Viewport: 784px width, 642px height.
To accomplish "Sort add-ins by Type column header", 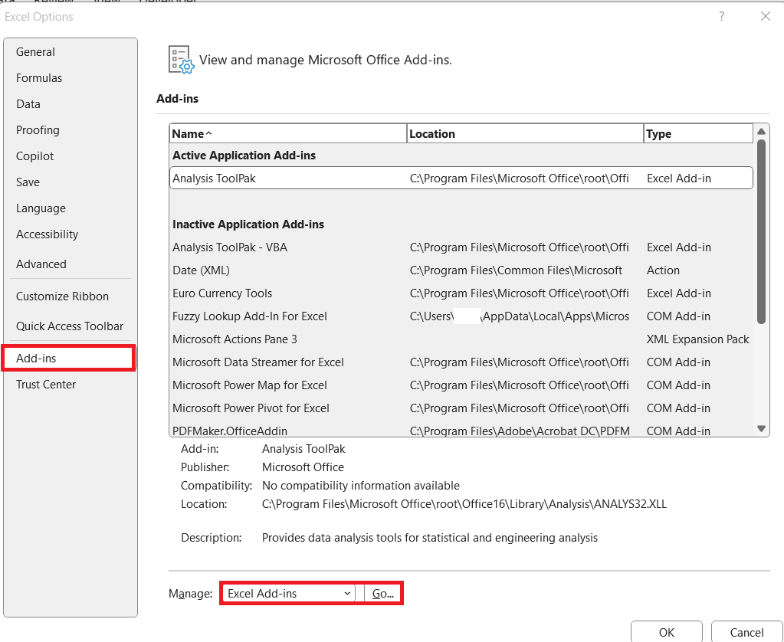I will pos(698,133).
